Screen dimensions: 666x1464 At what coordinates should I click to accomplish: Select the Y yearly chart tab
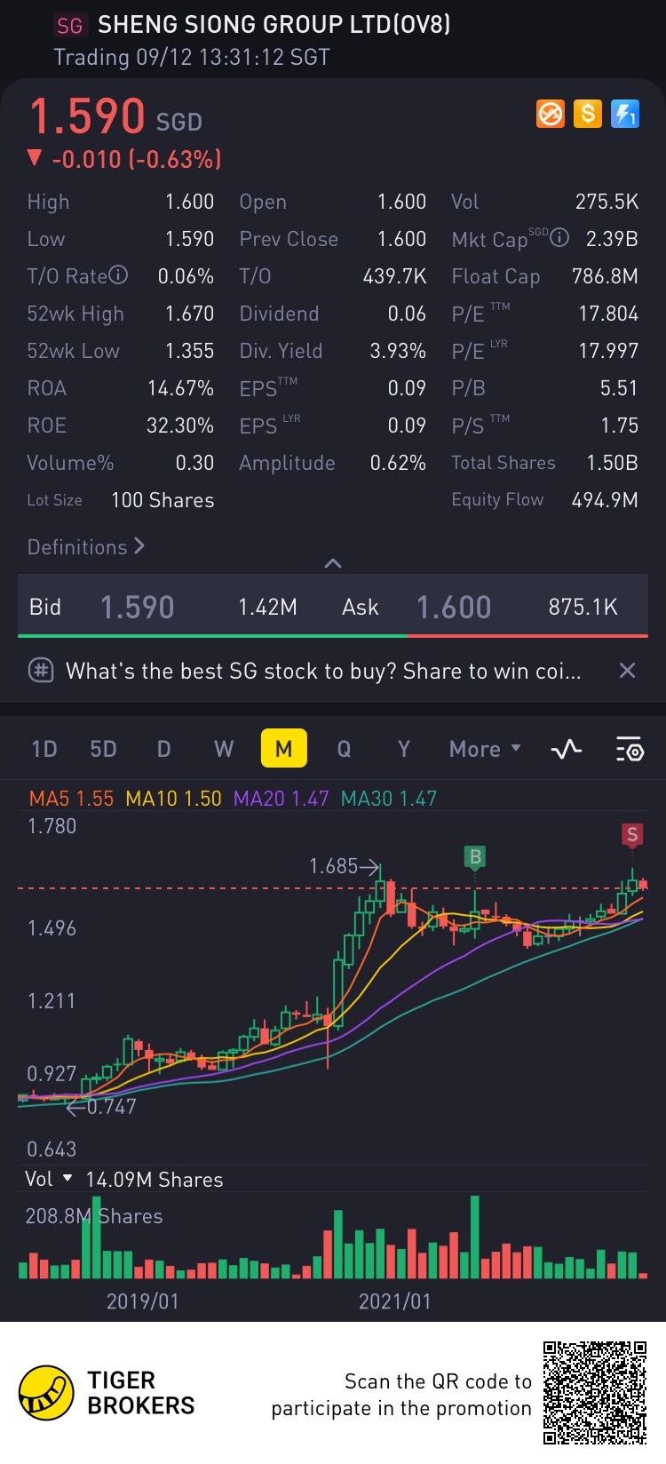[404, 749]
